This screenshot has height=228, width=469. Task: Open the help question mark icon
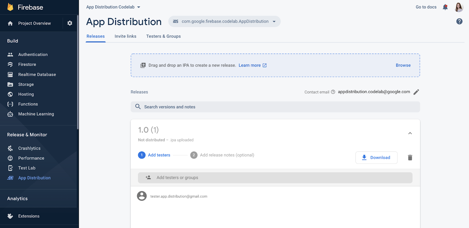(459, 21)
